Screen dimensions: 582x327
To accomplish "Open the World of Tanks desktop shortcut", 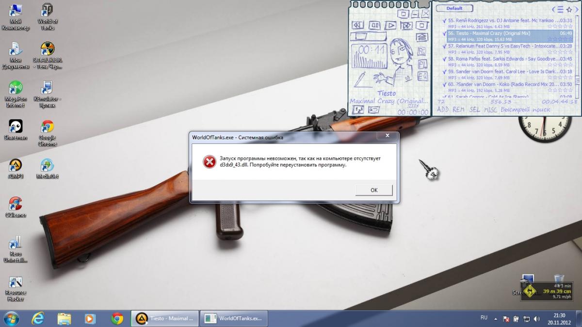I will (x=47, y=17).
